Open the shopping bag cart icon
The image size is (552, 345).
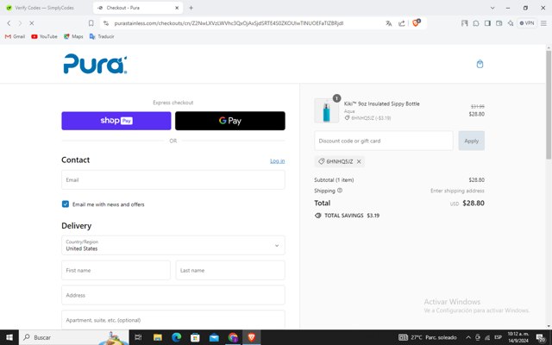click(x=480, y=64)
